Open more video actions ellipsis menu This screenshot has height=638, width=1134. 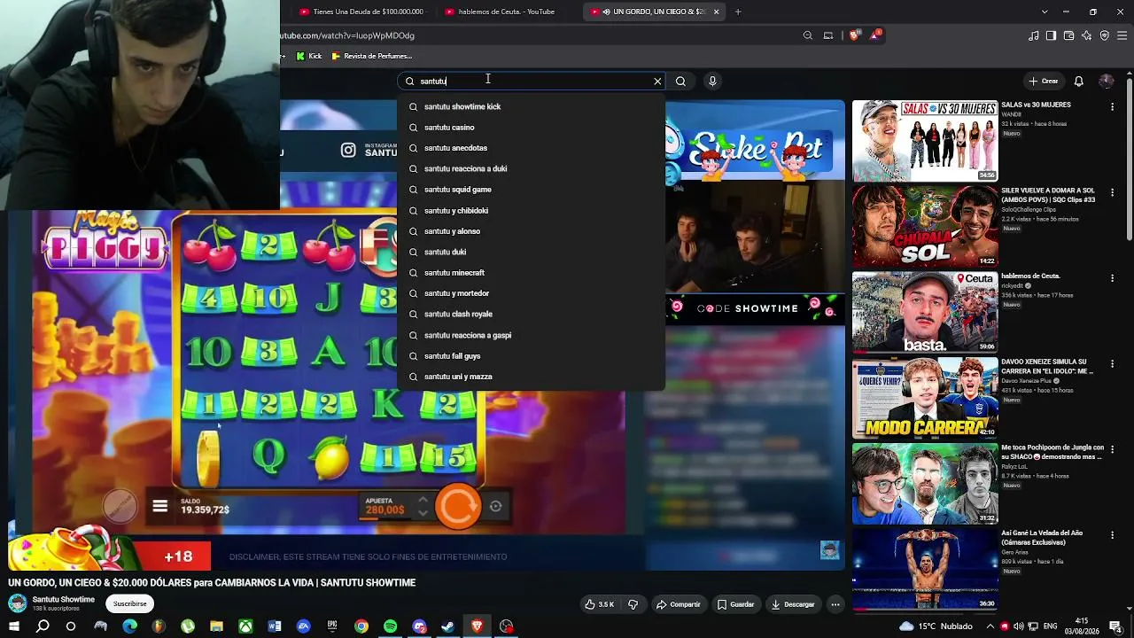pos(835,604)
